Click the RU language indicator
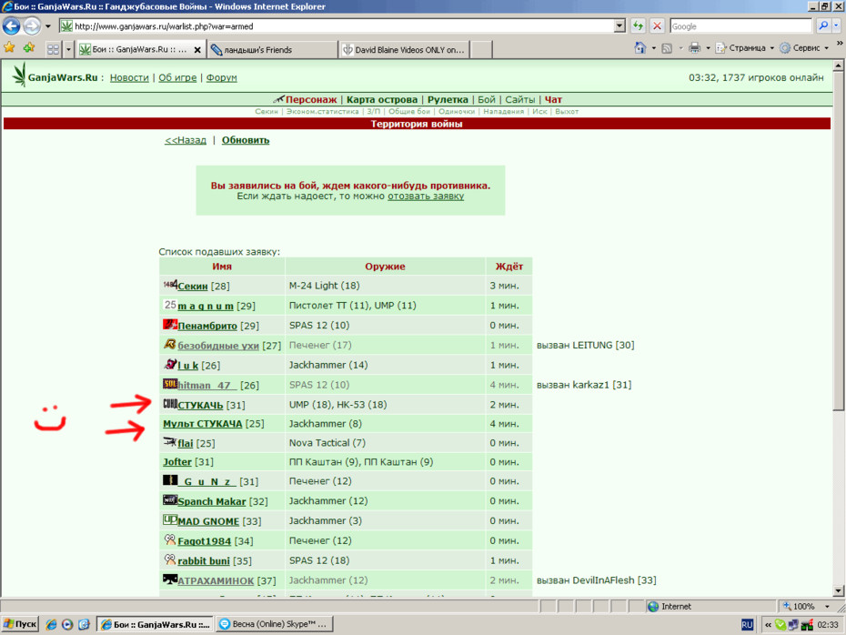Viewport: 846px width, 635px height. point(747,625)
